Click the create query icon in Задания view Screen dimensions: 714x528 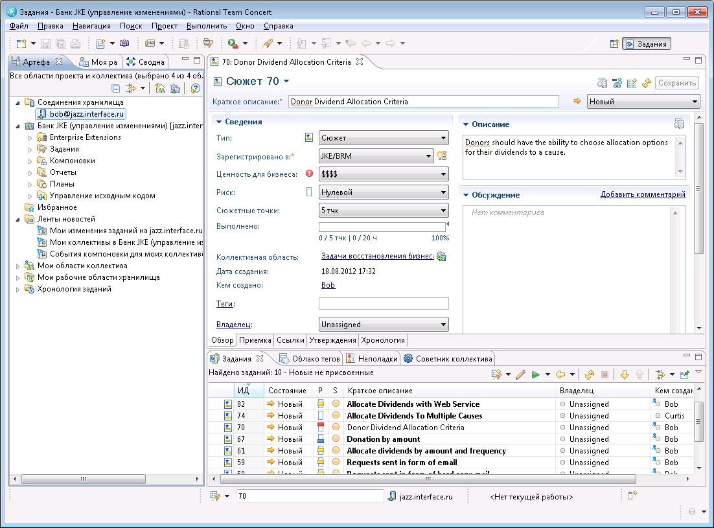point(496,374)
